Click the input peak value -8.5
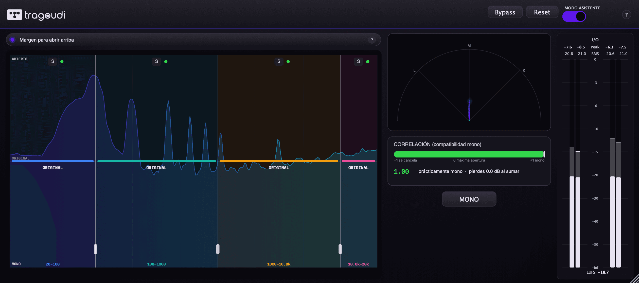This screenshot has height=283, width=639. pyautogui.click(x=581, y=47)
